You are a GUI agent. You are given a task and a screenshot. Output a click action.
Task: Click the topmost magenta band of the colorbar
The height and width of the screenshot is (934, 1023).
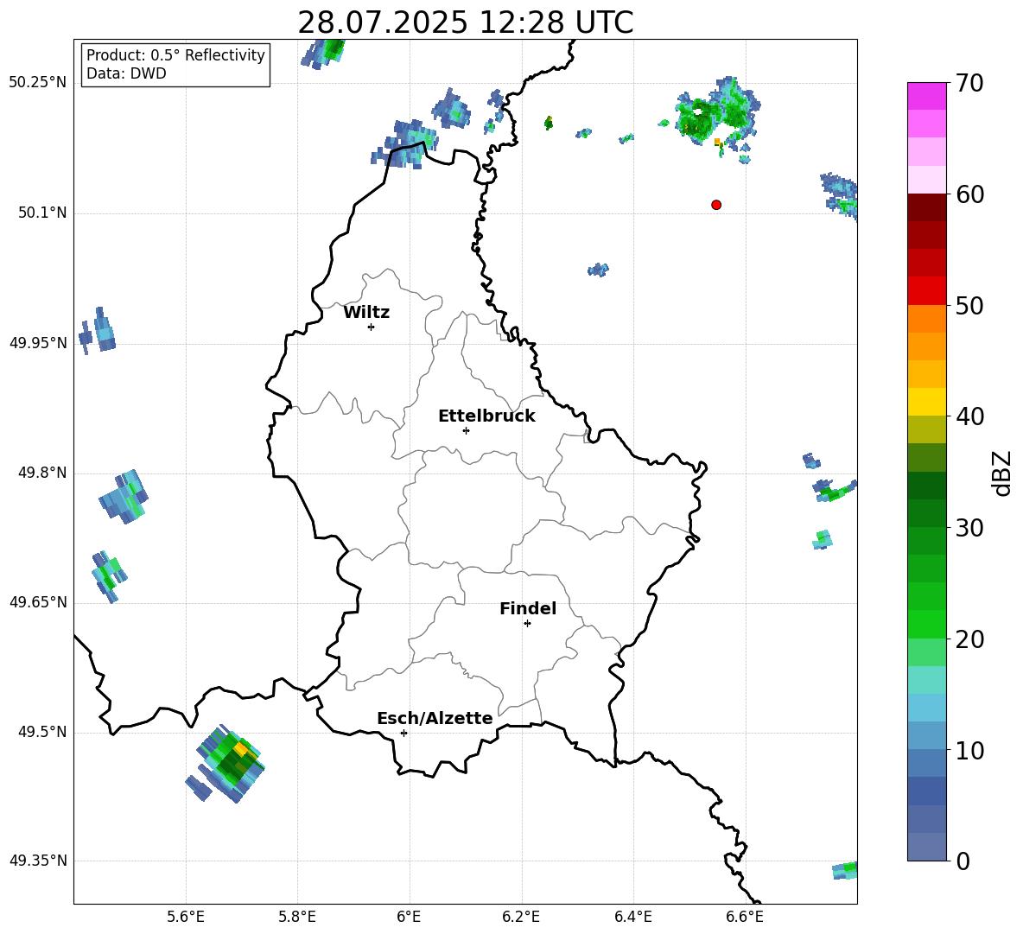click(927, 96)
